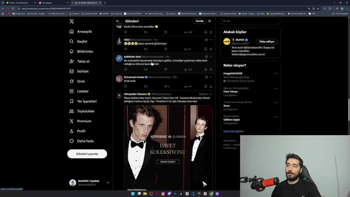The width and height of the screenshot is (350, 197).
Task: Open ChatGPT bookmark in bookmarks bar
Action: (104, 13)
